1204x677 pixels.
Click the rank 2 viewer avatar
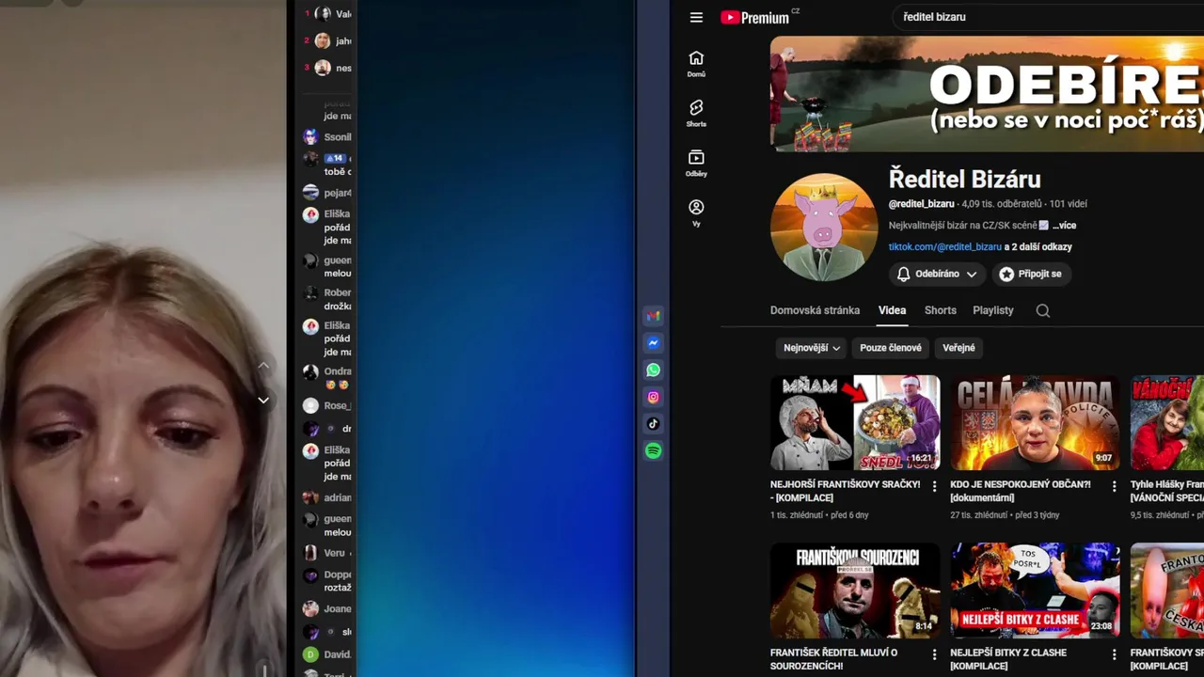323,40
